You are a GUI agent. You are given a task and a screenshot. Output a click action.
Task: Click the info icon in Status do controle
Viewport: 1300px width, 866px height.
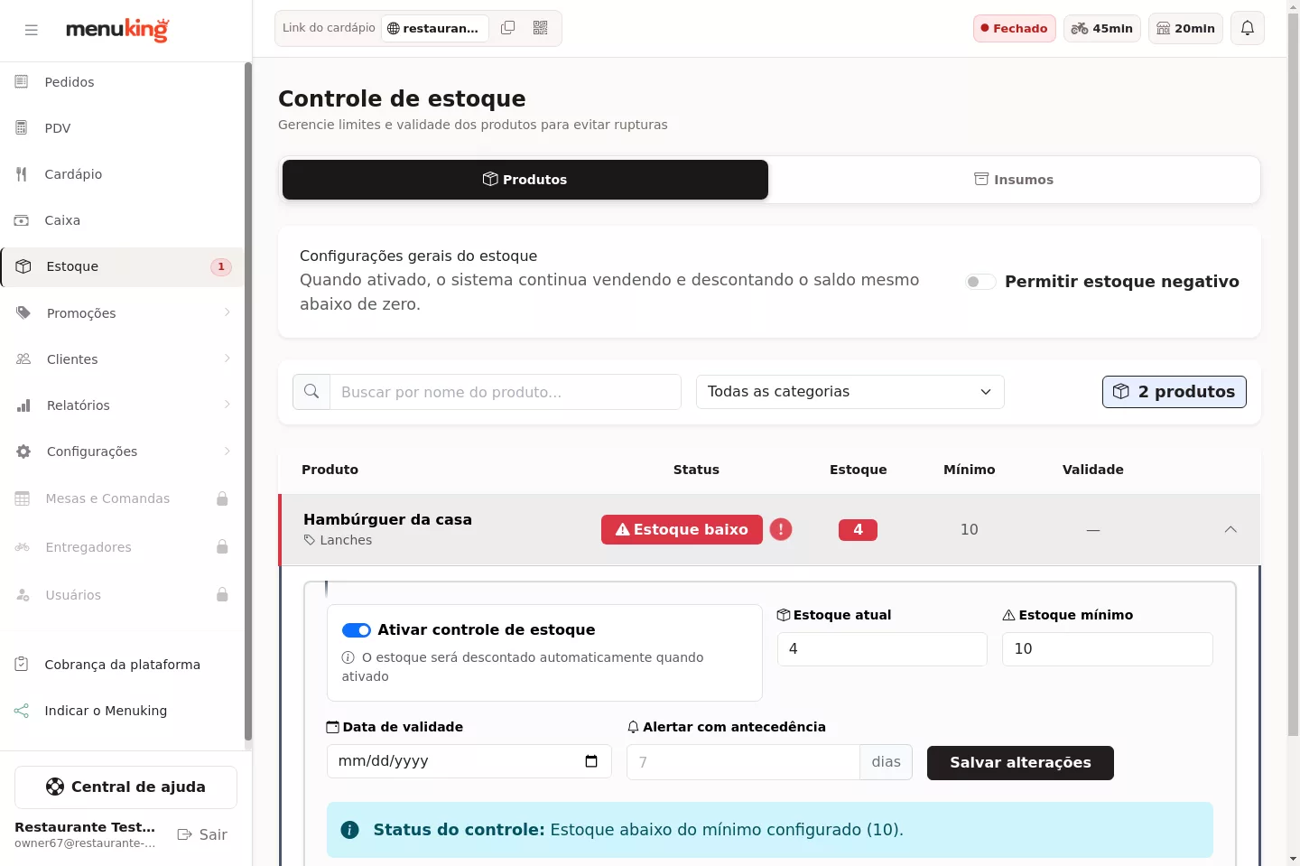350,830
